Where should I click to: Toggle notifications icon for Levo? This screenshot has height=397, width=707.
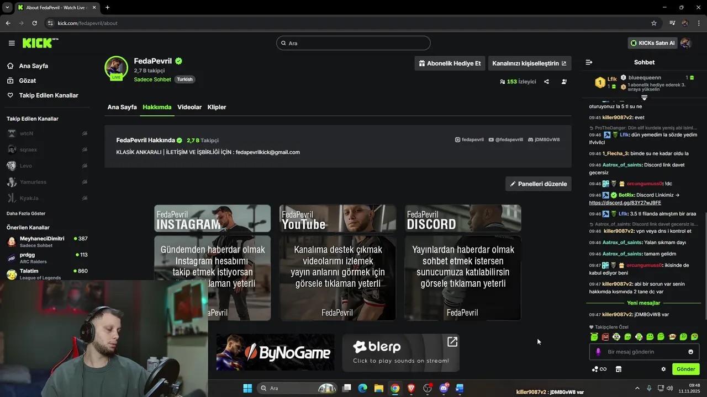[85, 165]
